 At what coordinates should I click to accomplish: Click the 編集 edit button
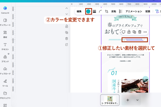79,11
